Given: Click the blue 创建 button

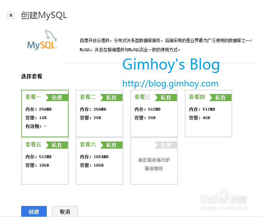Looking at the screenshot, I should (34, 211).
